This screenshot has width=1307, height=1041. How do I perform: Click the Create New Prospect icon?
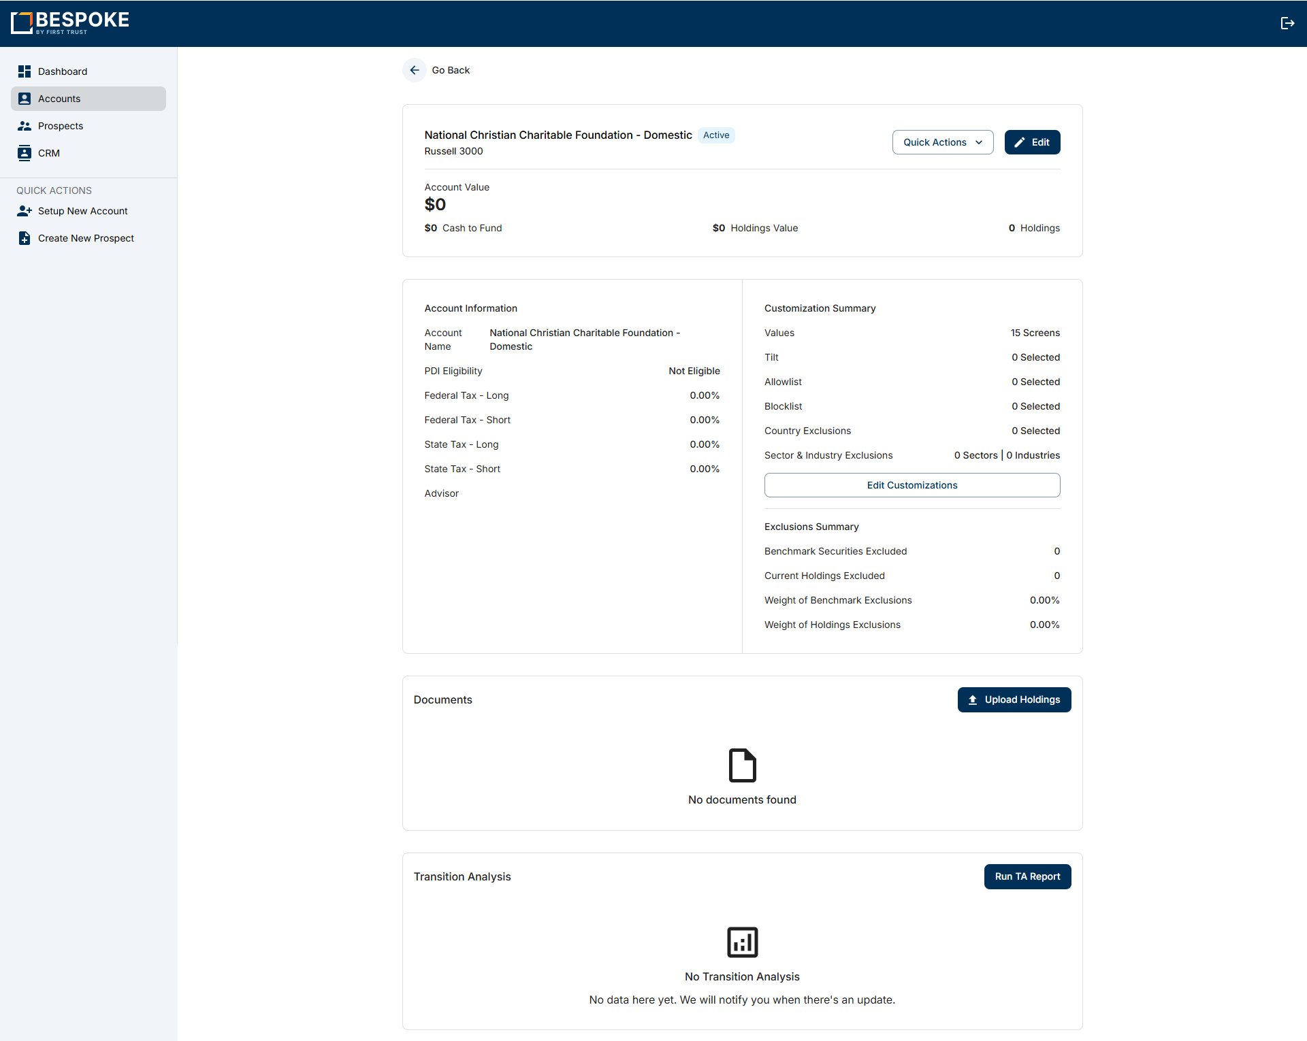(25, 238)
